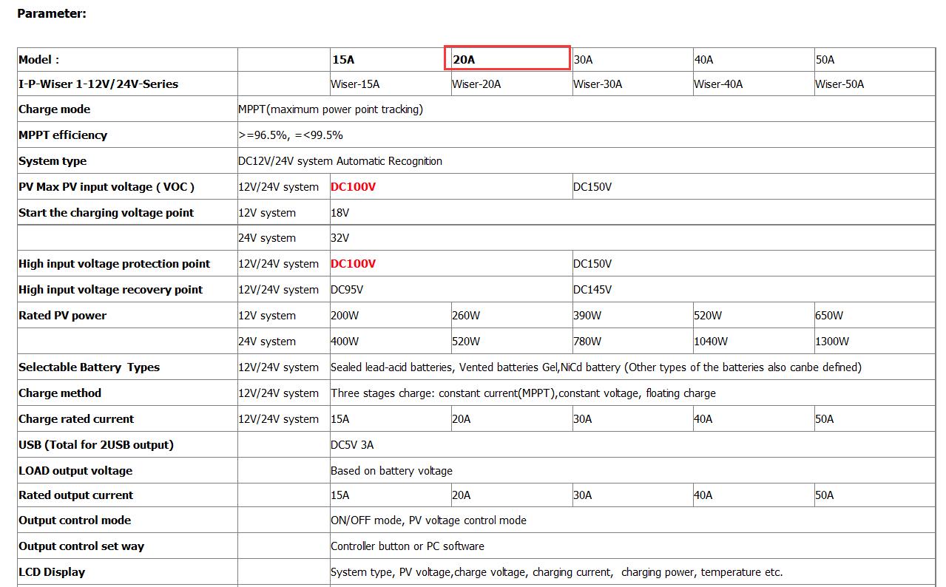Image resolution: width=946 pixels, height=587 pixels.
Task: Click 40A in Charge rated current row
Action: [703, 419]
